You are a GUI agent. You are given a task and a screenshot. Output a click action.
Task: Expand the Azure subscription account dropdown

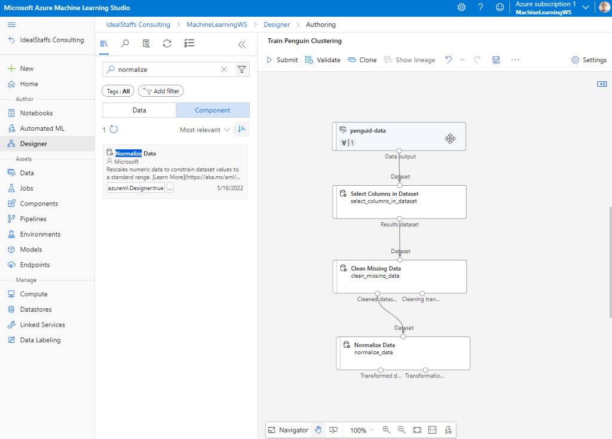point(585,8)
